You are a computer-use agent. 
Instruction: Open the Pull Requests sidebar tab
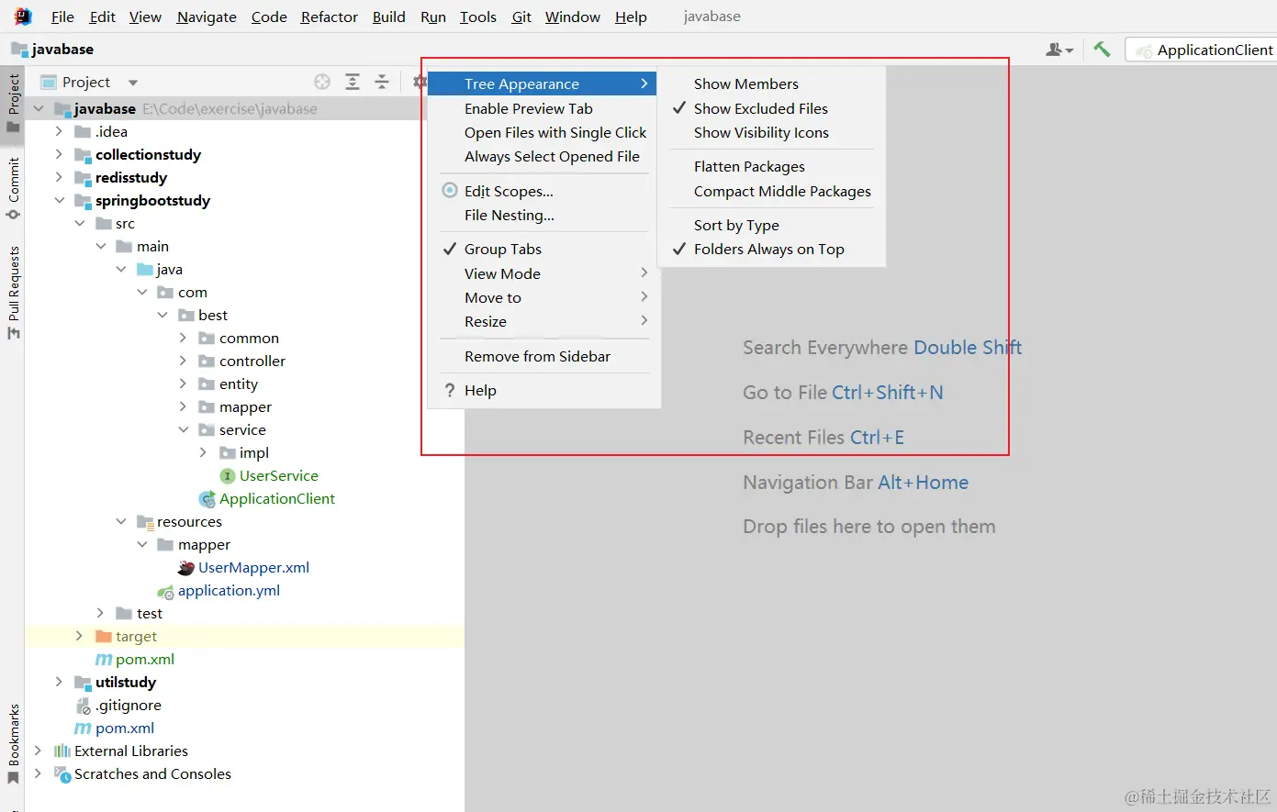(x=13, y=292)
